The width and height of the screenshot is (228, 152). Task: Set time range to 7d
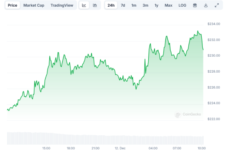pyautogui.click(x=123, y=6)
